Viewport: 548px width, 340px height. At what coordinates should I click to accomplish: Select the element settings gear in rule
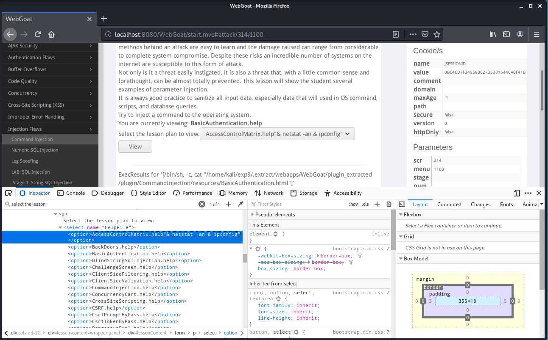(x=275, y=234)
